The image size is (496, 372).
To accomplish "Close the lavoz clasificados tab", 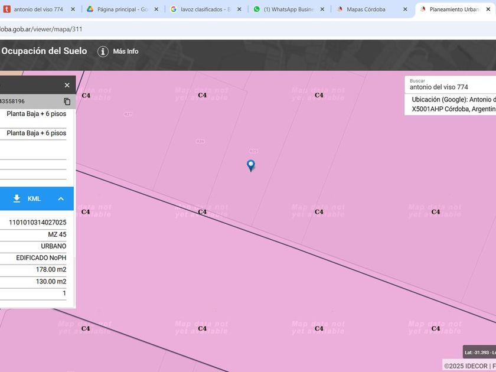I will (239, 9).
